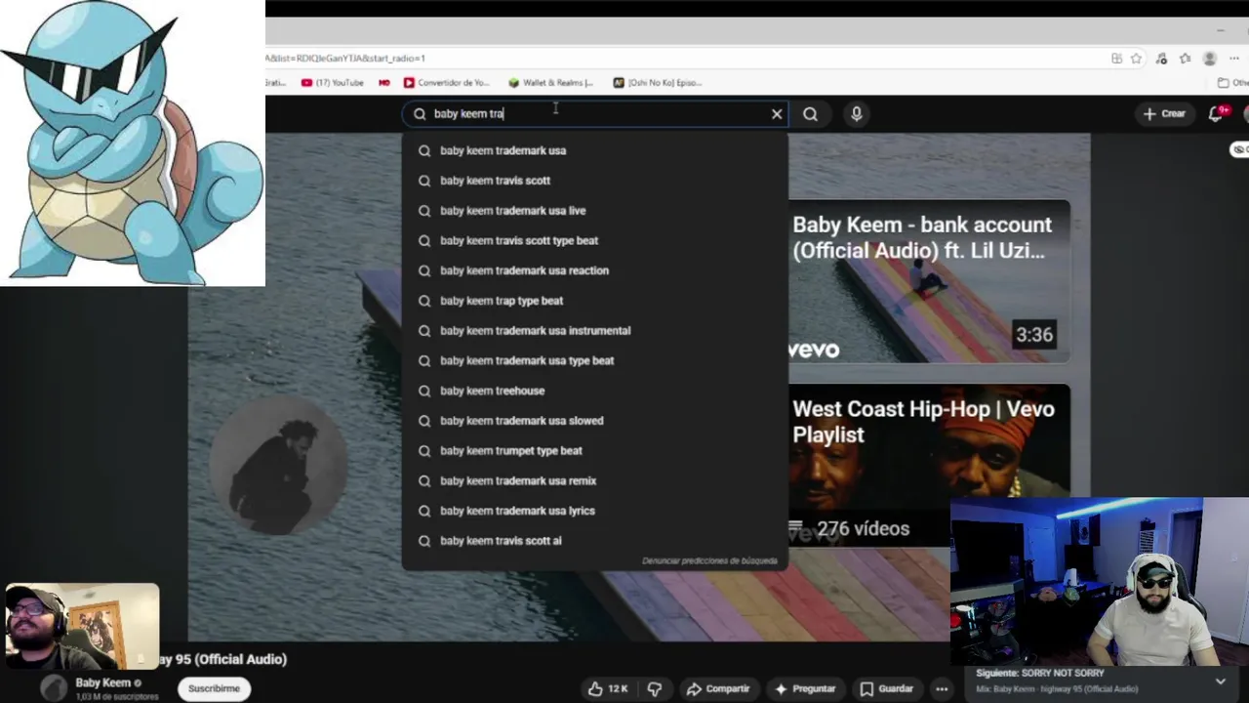Open the split screen browser icon
1249x703 pixels.
[x=1116, y=59]
